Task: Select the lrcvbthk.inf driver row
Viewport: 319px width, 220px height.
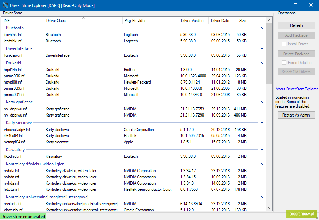Action: 125,35
